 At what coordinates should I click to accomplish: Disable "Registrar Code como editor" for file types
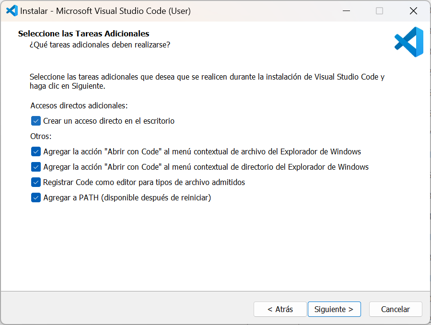35,182
